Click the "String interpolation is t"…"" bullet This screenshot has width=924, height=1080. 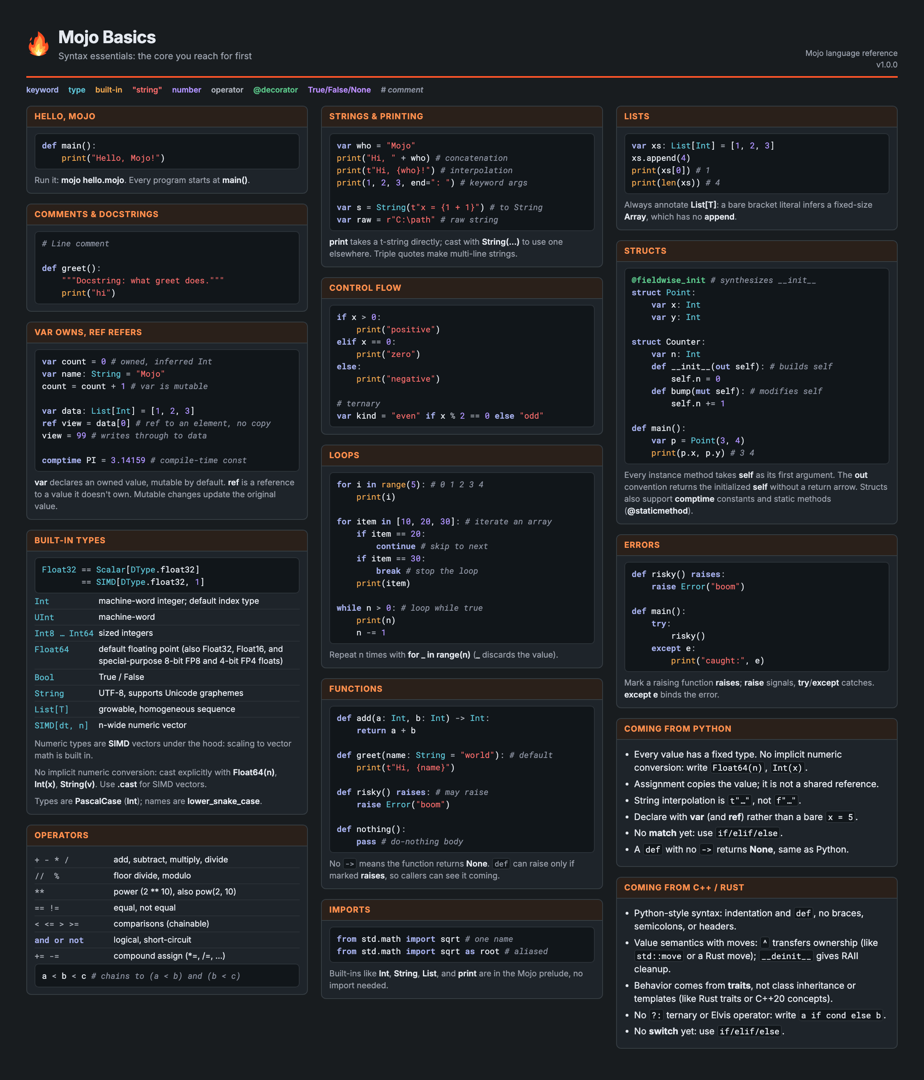pyautogui.click(x=717, y=801)
